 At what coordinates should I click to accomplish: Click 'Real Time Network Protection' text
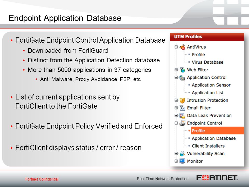coord(163,179)
